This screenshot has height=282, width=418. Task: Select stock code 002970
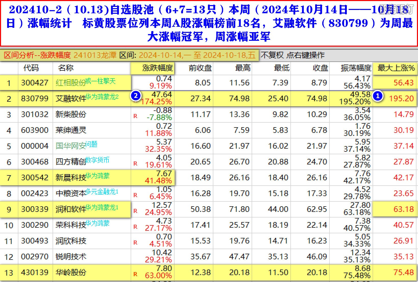tap(35, 257)
